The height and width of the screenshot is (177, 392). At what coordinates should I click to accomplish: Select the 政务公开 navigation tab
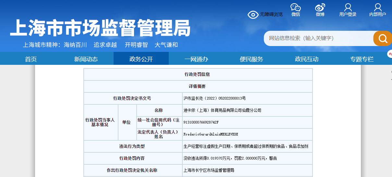click(141, 59)
